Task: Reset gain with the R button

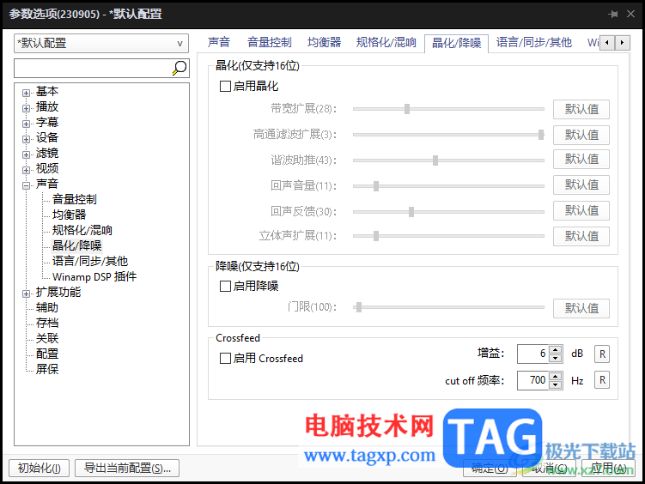Action: coord(602,354)
